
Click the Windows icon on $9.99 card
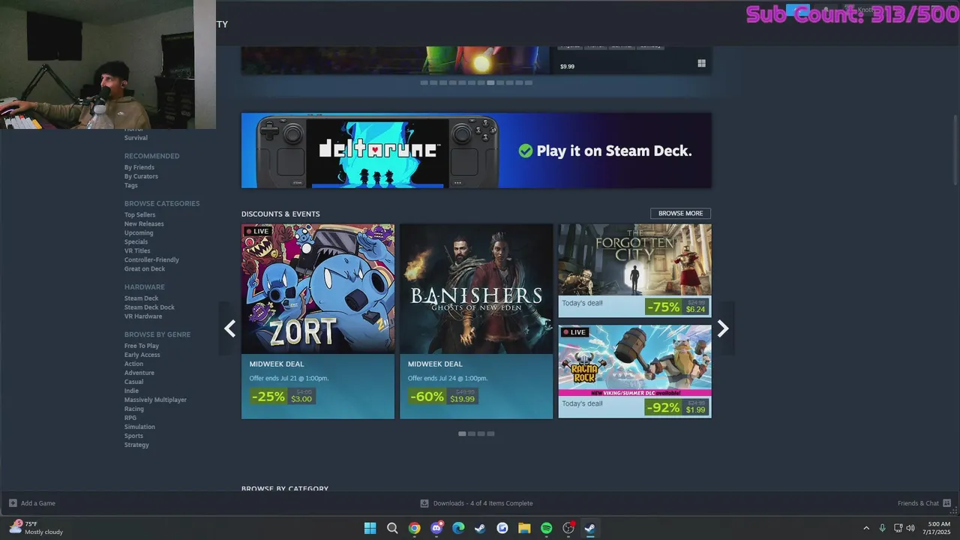[x=701, y=64]
